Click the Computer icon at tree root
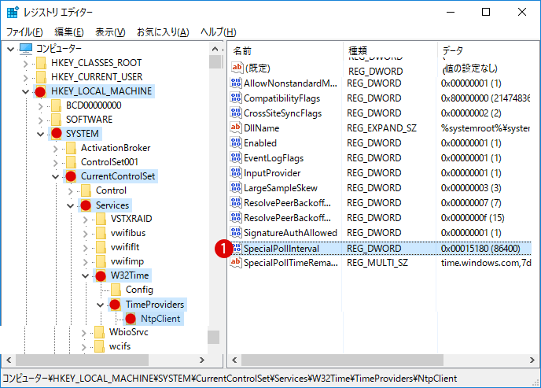The width and height of the screenshot is (541, 388). point(26,49)
